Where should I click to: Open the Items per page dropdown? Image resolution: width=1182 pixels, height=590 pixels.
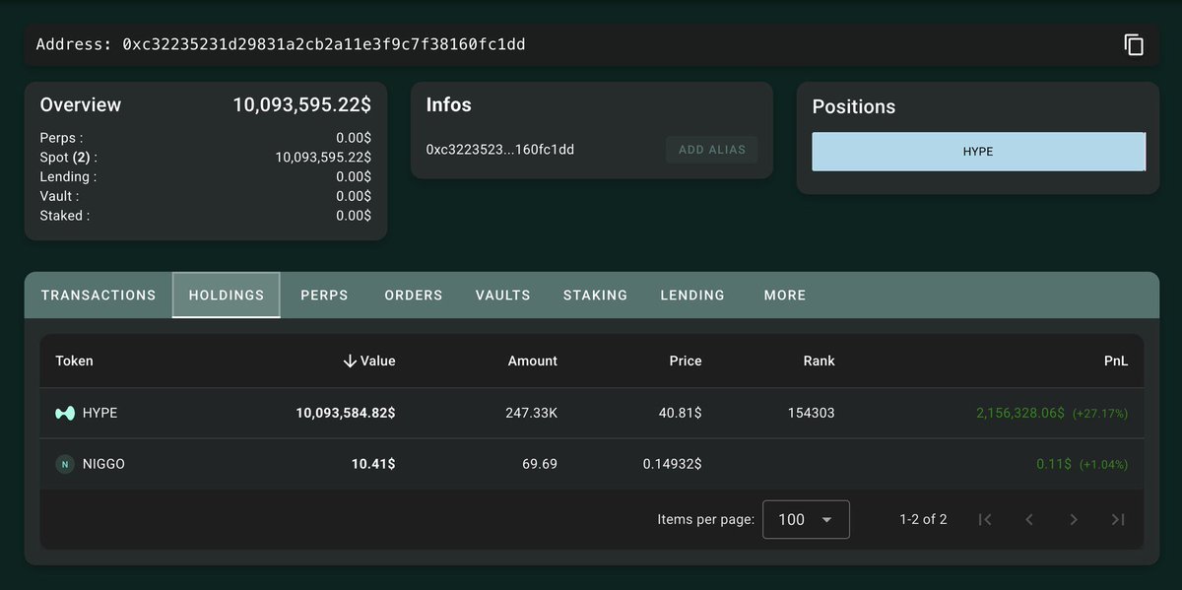click(806, 520)
